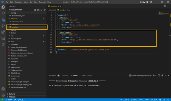Expand the docker folder

pyautogui.click(x=9, y=33)
